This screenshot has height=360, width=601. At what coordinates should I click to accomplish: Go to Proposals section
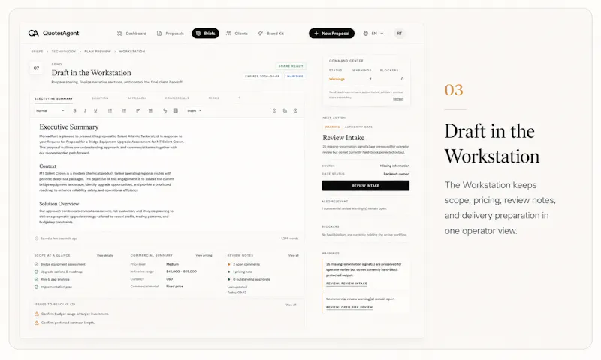tap(171, 34)
